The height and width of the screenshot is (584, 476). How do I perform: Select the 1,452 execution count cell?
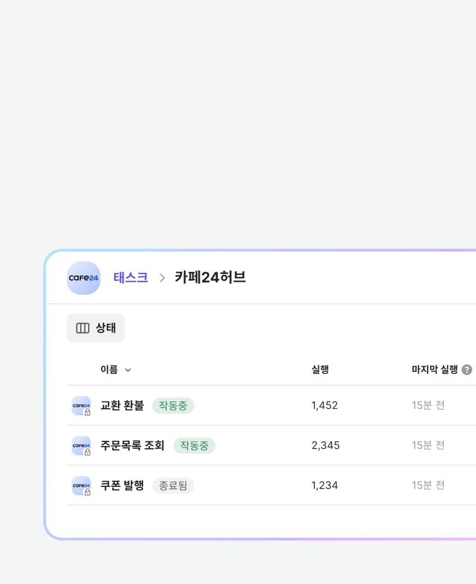point(324,405)
